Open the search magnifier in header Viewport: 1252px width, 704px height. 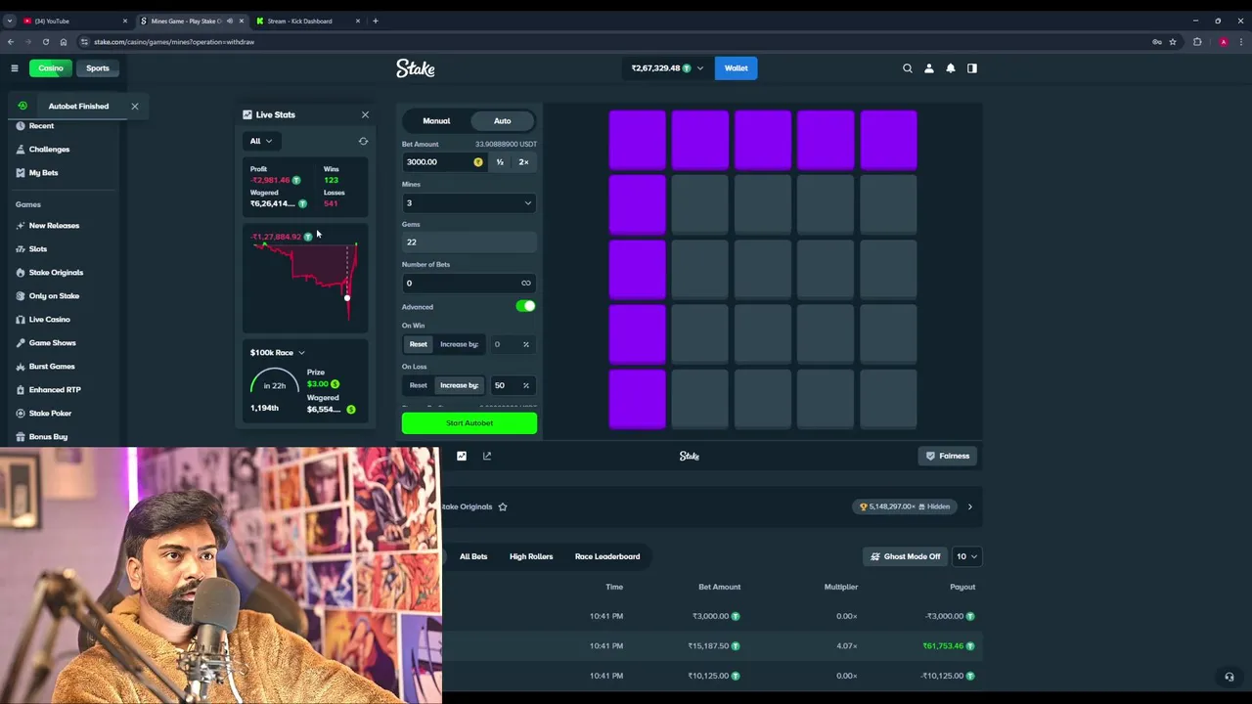pos(908,68)
